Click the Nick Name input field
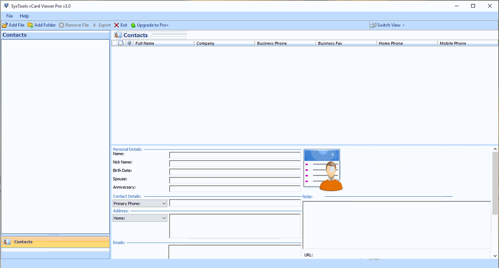499x268 pixels. click(x=235, y=163)
